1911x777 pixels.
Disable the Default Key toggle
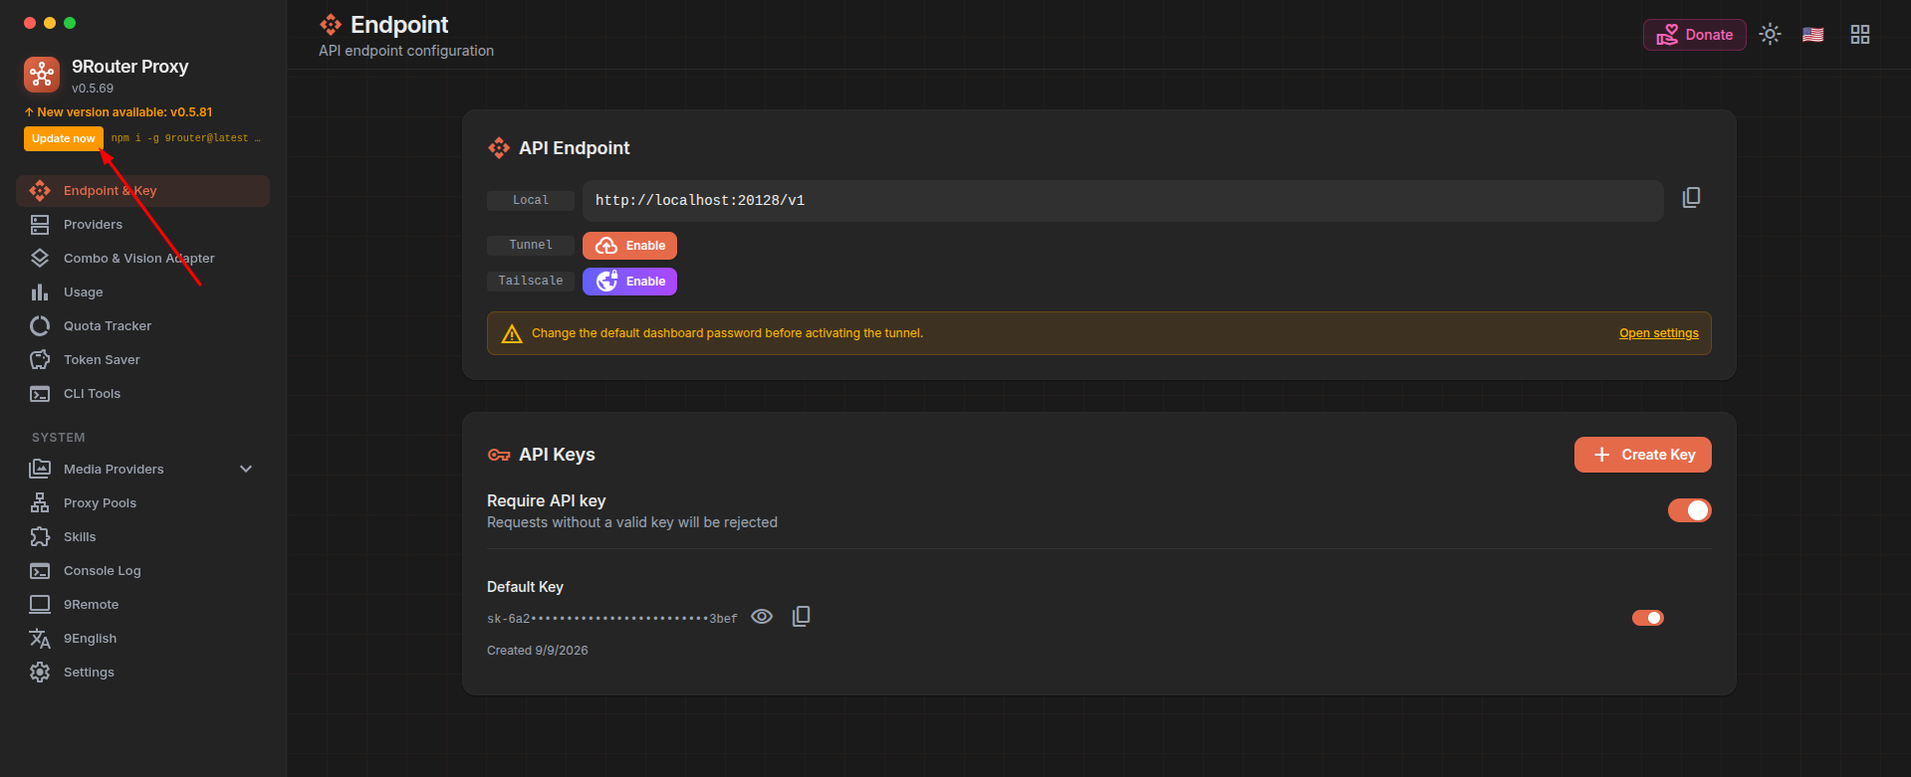point(1648,618)
